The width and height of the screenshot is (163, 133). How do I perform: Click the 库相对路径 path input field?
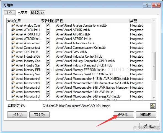click(x=96, y=106)
